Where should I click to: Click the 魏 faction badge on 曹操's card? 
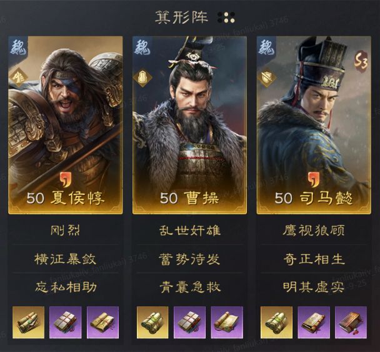142,47
